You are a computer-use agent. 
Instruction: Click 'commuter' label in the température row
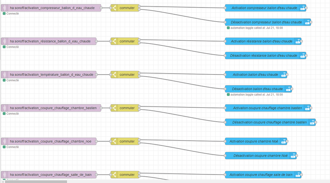[x=127, y=75]
